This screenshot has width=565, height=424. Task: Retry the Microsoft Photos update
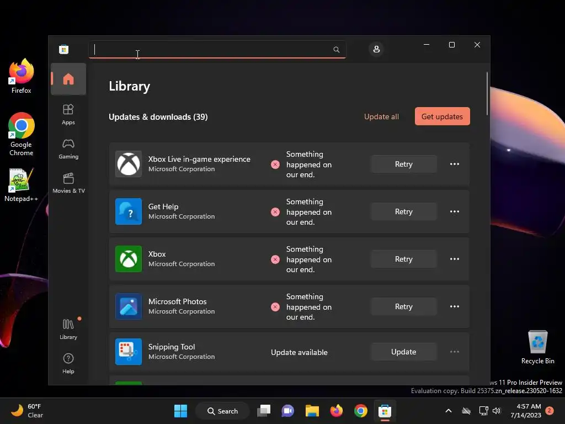pyautogui.click(x=403, y=306)
